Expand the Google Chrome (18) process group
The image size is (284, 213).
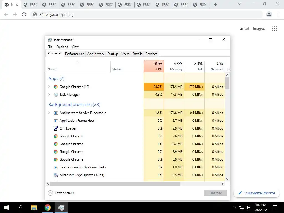click(x=49, y=87)
